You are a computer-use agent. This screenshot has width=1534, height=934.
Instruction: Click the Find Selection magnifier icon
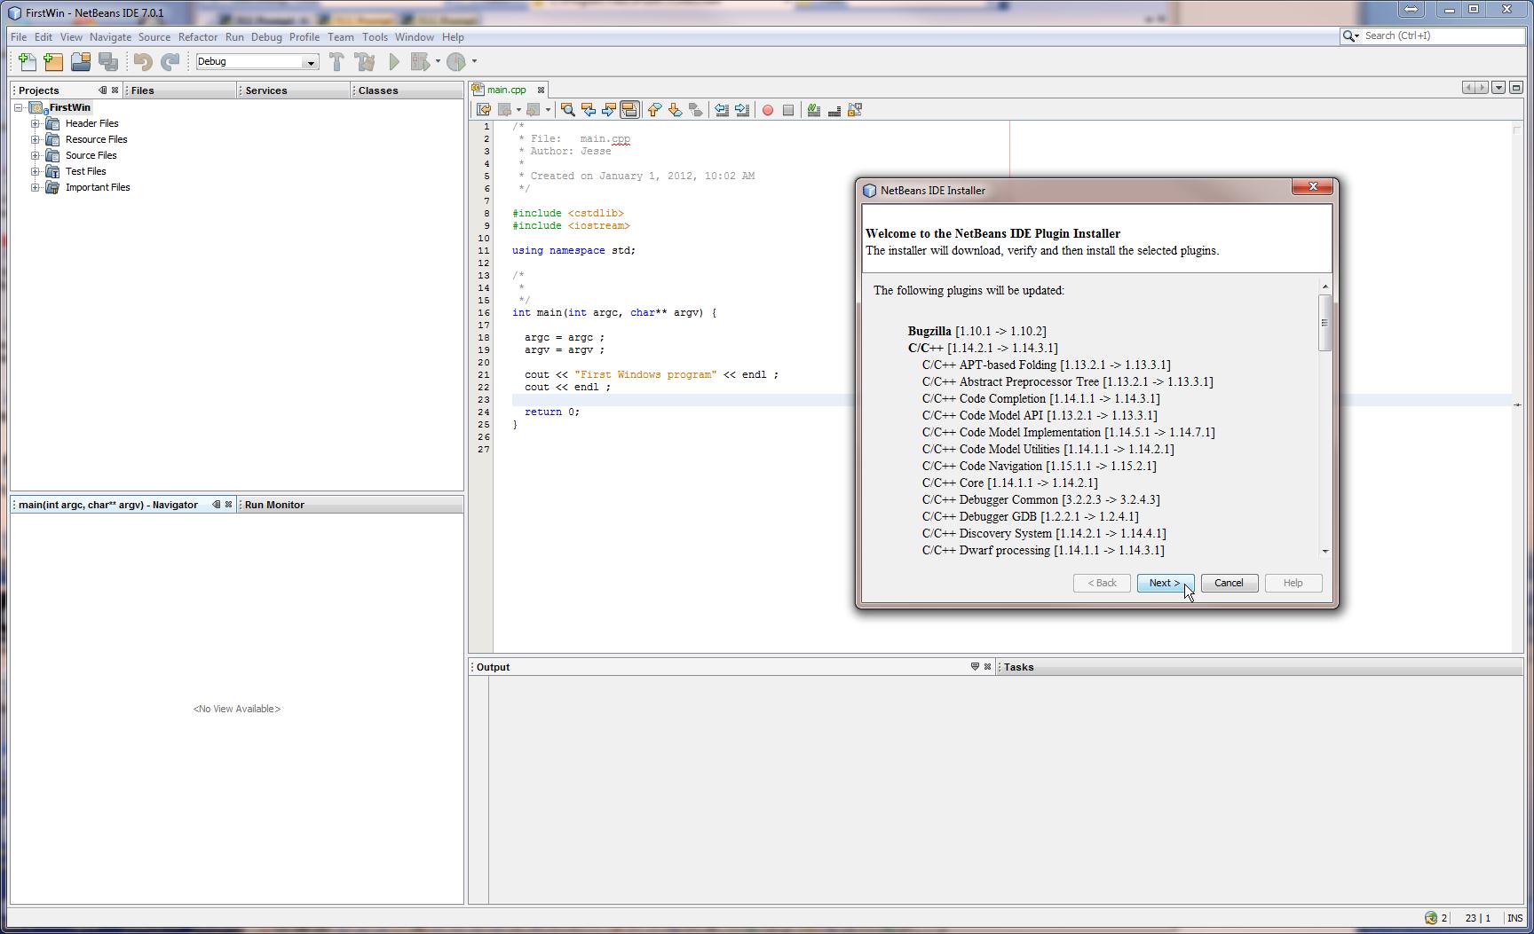(x=567, y=110)
